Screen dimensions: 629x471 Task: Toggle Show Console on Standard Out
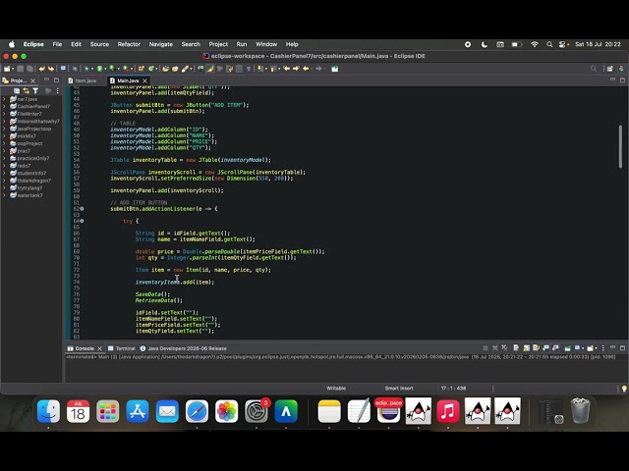[x=546, y=348]
